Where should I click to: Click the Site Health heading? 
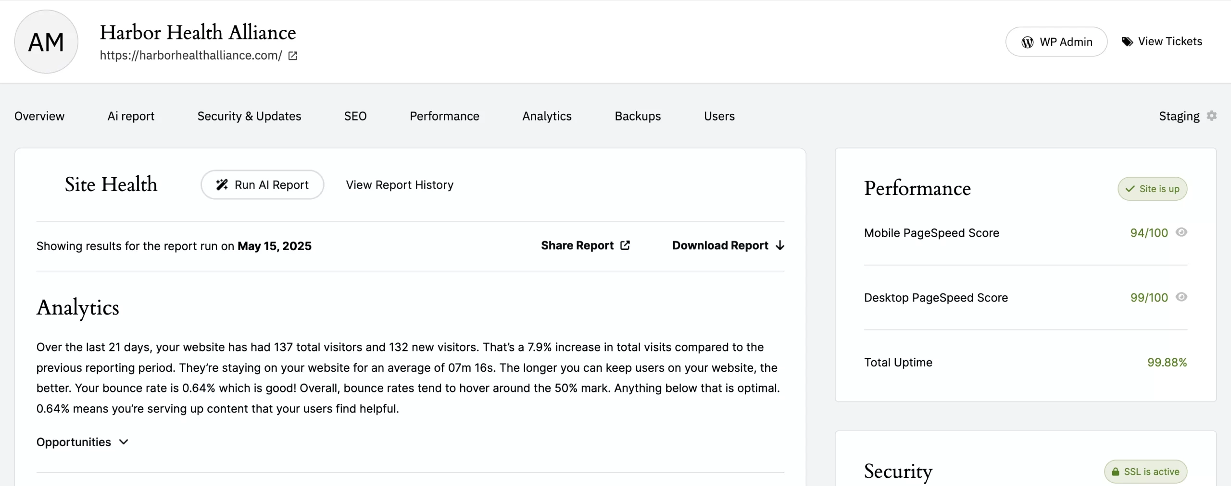point(111,184)
